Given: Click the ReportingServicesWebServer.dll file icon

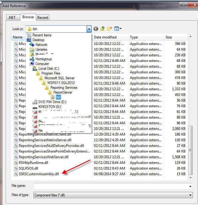Looking at the screenshot, I should click(16, 157).
